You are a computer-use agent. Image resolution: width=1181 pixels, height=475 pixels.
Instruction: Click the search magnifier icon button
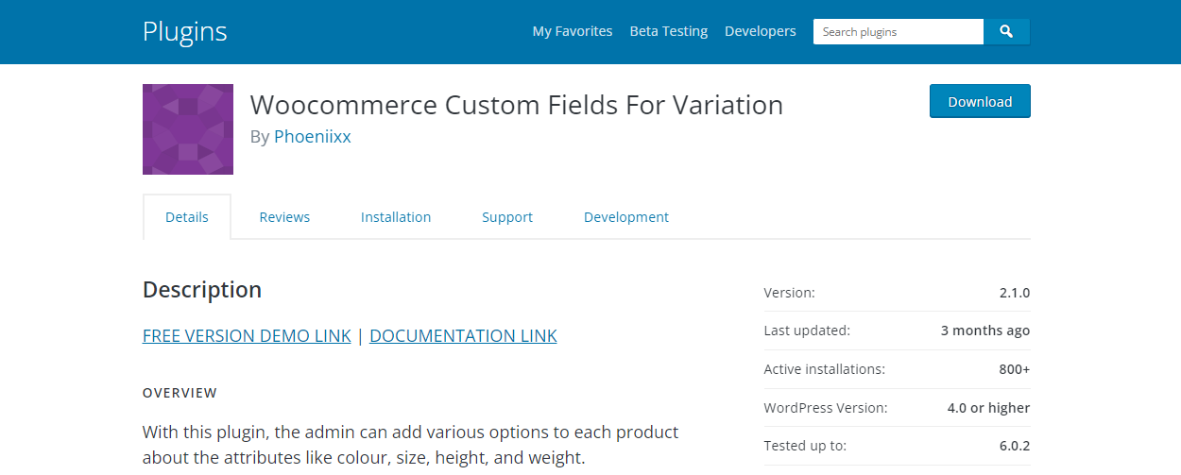pyautogui.click(x=1006, y=31)
